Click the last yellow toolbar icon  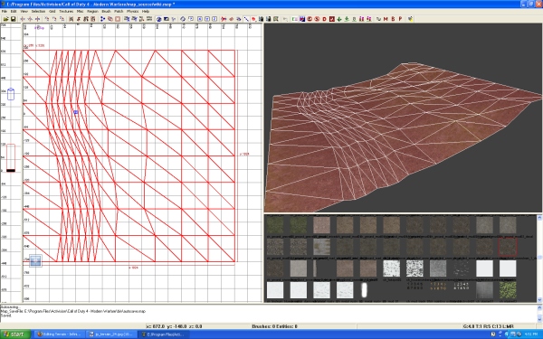[410, 19]
